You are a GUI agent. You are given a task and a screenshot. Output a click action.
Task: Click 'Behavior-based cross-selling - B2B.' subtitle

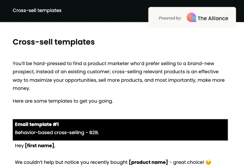[x=57, y=132]
